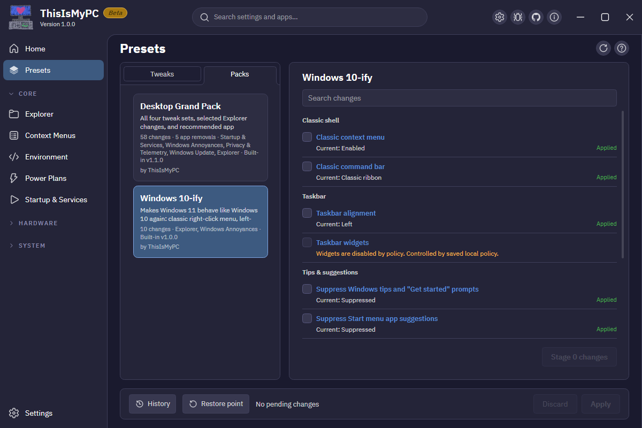Open settings gear icon in title bar
Screen dimensions: 642x428
(500, 17)
